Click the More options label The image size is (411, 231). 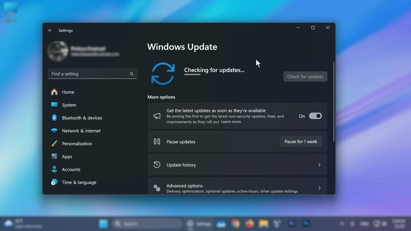click(161, 97)
